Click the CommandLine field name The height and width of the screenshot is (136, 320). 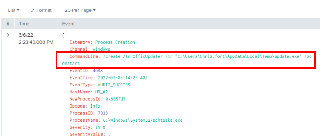tap(84, 56)
